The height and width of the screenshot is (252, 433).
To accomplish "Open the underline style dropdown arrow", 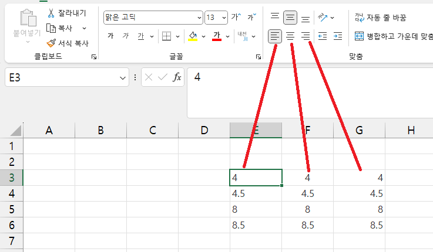I will (x=152, y=36).
